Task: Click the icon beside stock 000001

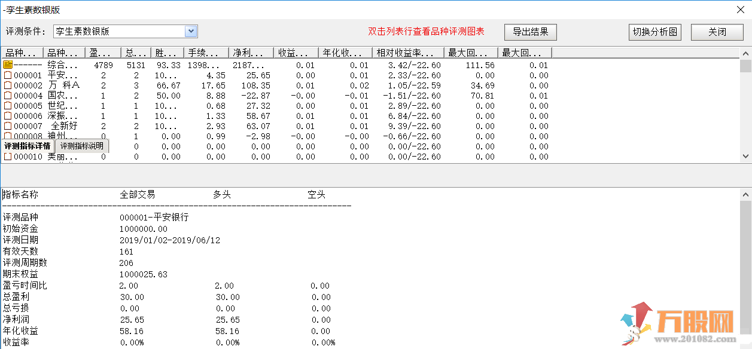Action: click(8, 75)
